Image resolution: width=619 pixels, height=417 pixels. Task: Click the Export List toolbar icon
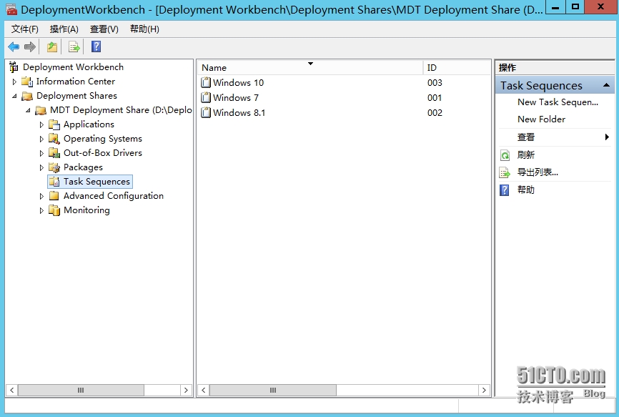pyautogui.click(x=74, y=47)
